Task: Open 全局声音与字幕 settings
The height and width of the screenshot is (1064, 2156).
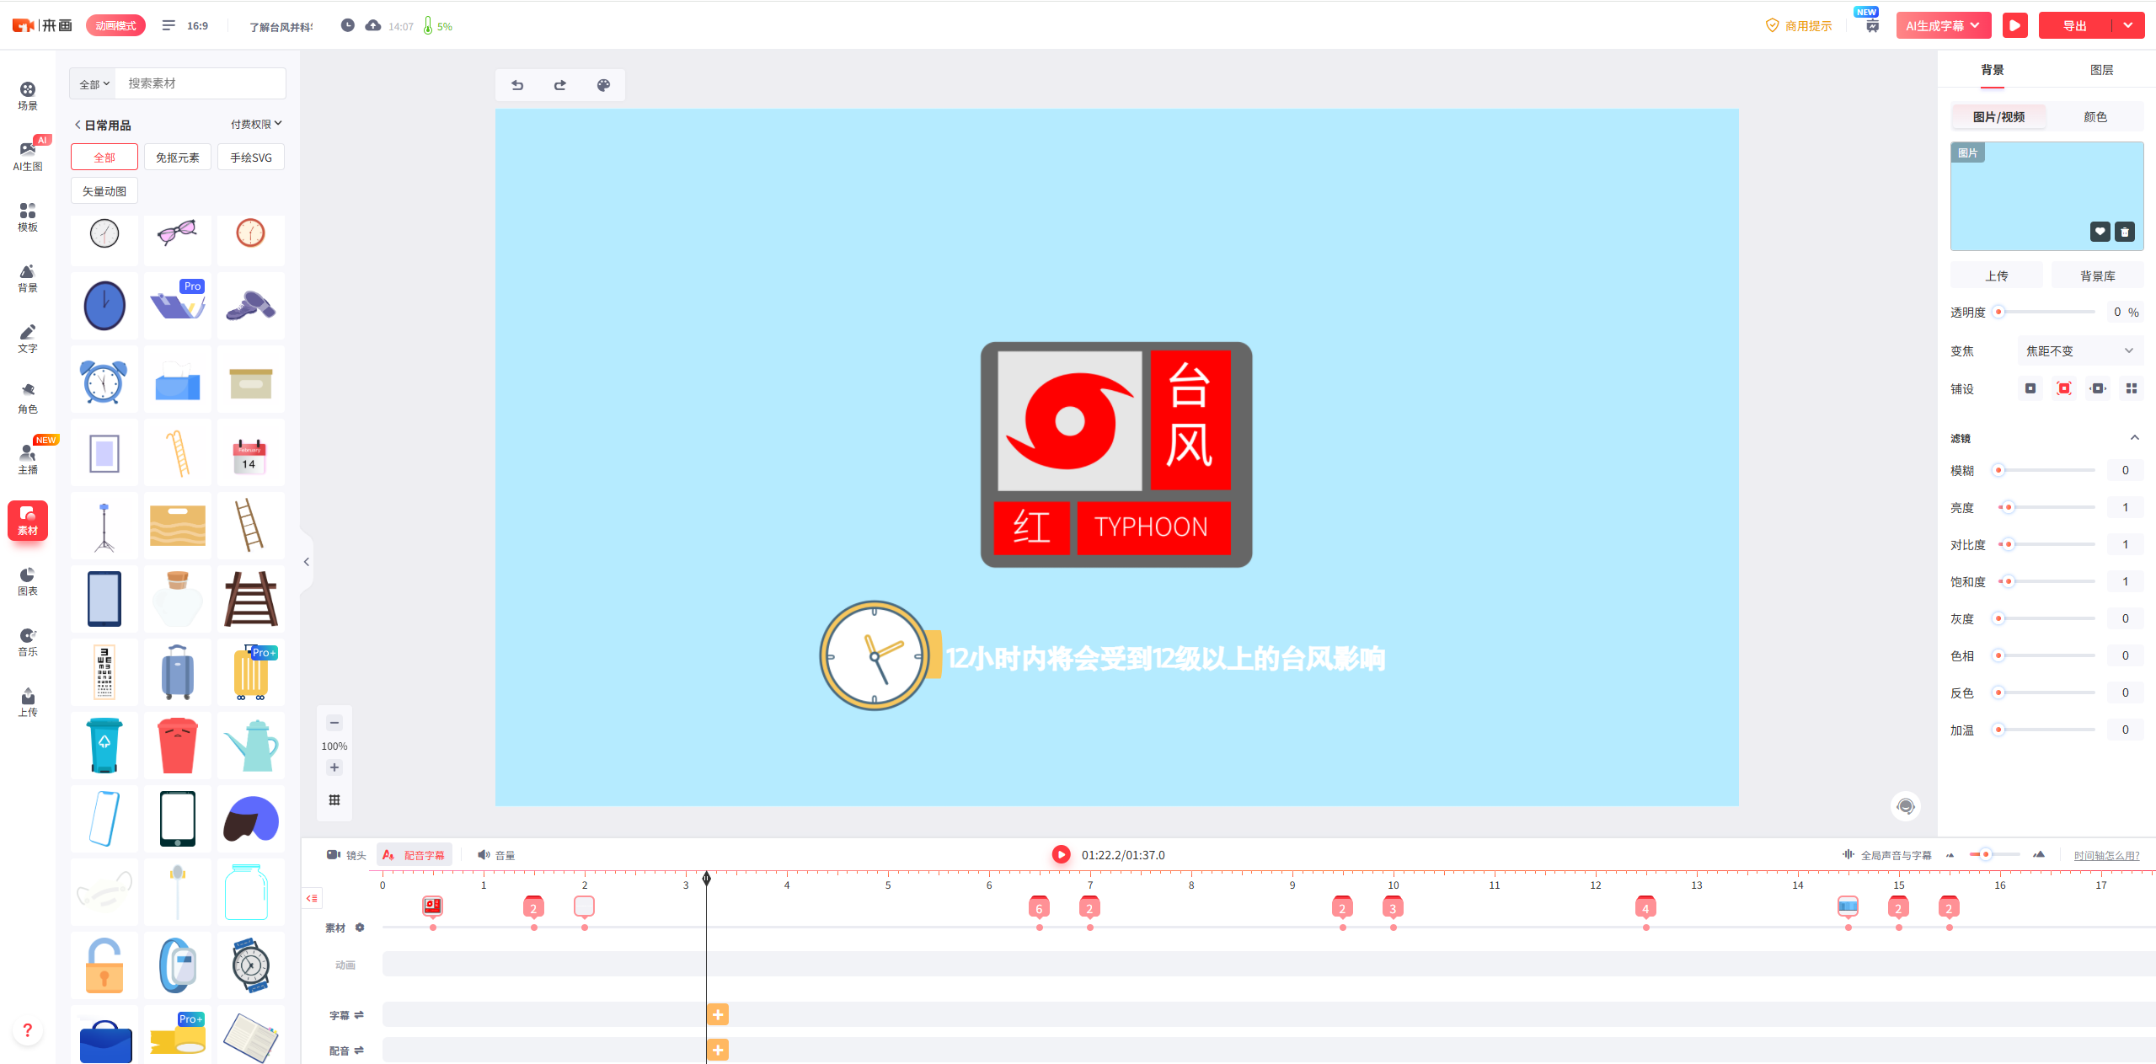Action: click(1887, 855)
